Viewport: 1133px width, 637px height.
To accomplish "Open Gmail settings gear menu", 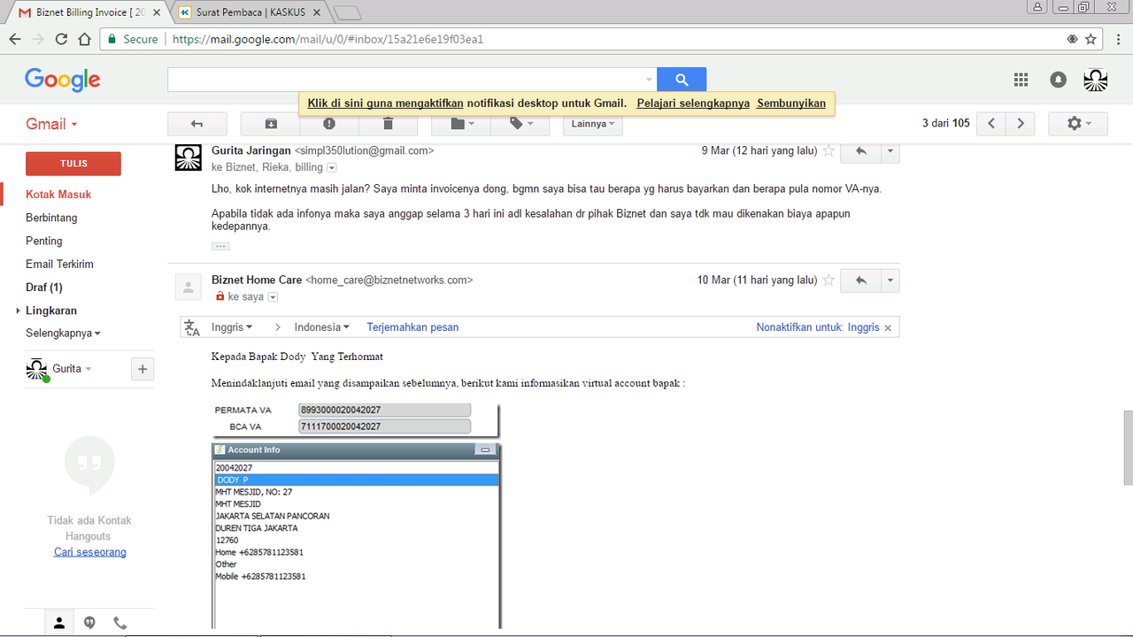I will (x=1078, y=124).
